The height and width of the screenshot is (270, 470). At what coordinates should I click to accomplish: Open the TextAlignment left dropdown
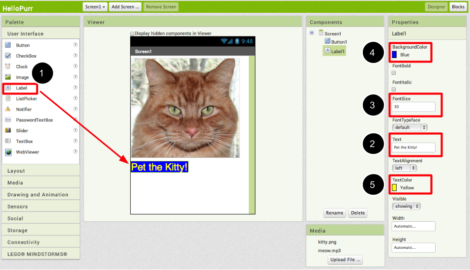pos(404,168)
